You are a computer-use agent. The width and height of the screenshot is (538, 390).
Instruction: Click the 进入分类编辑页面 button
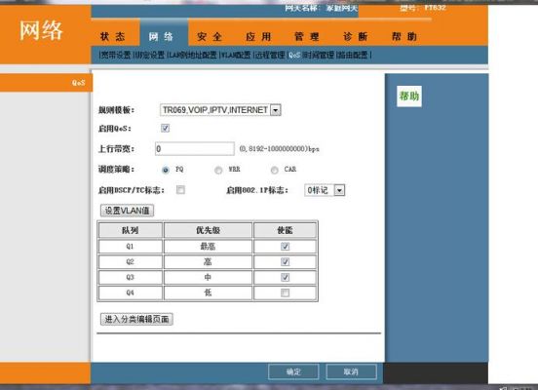click(136, 319)
